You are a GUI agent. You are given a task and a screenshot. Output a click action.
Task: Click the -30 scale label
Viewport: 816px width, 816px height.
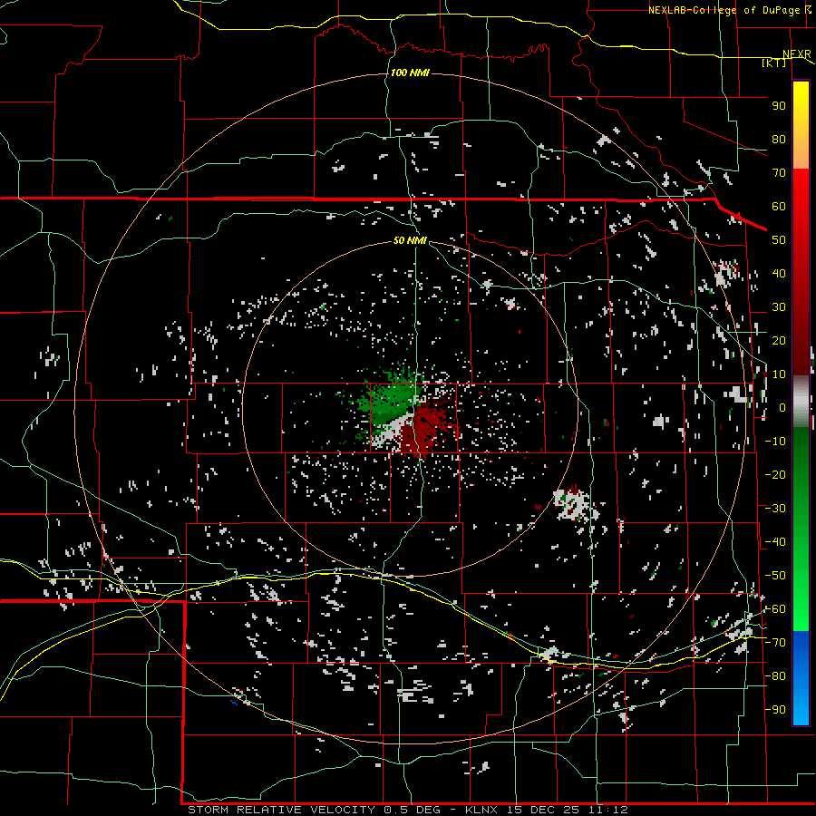tap(775, 509)
